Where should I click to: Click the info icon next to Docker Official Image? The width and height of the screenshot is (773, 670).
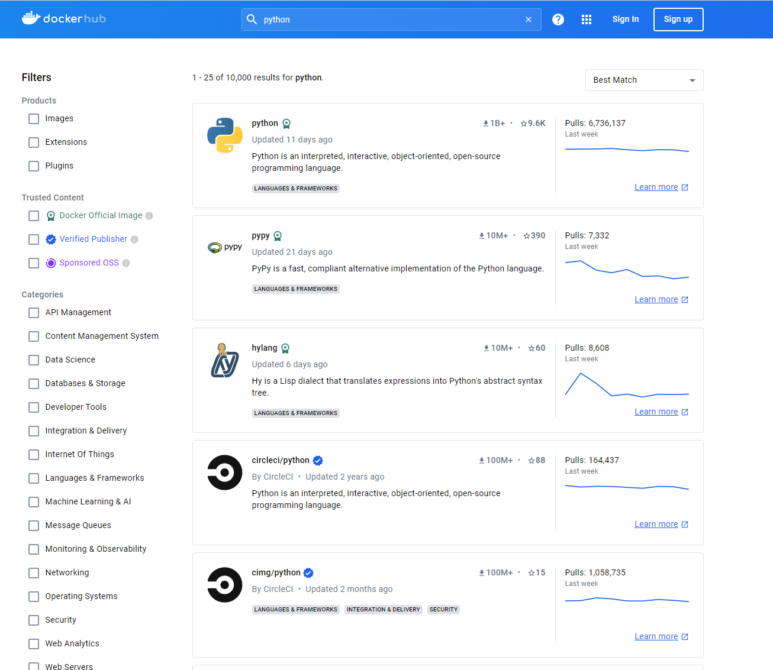point(149,216)
